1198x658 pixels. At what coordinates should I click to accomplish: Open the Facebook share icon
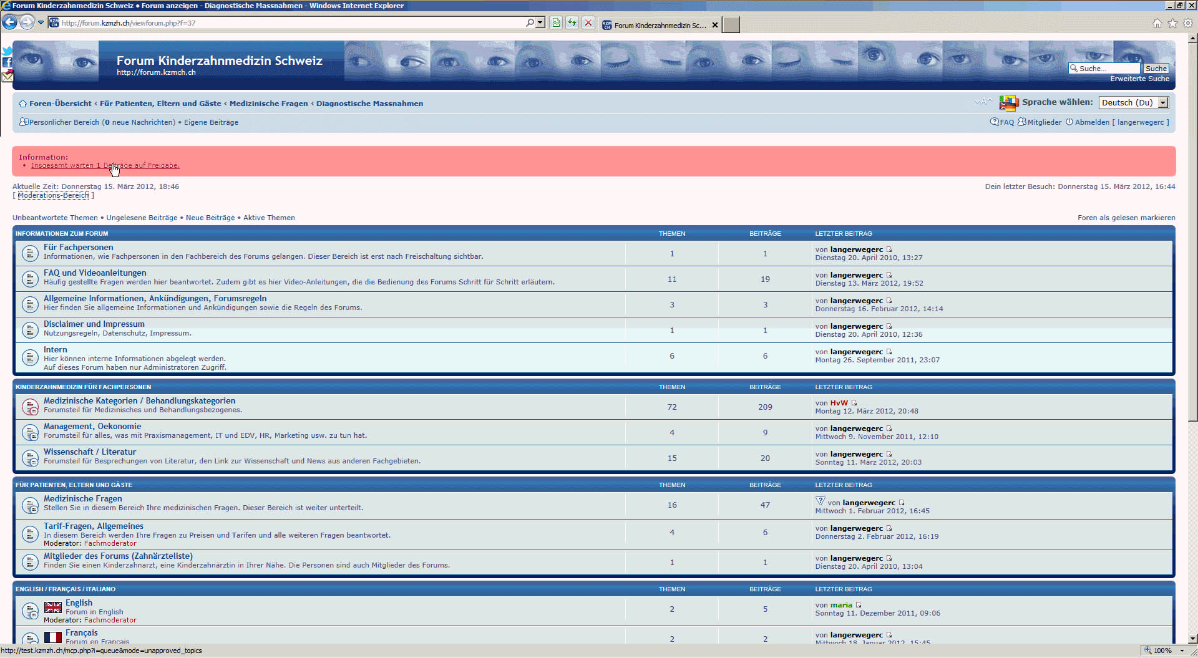point(7,62)
